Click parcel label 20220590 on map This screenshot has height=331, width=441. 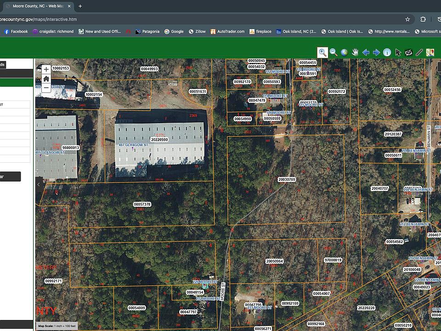tap(159, 140)
